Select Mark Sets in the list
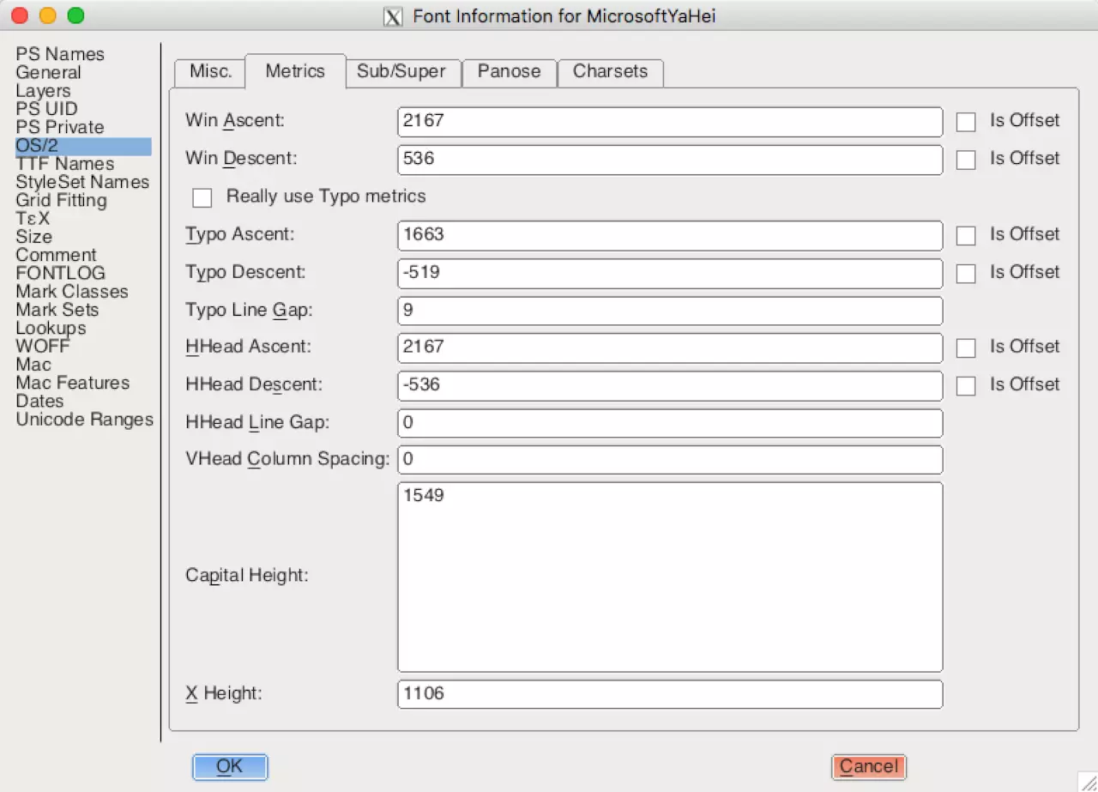The image size is (1098, 792). coord(57,310)
